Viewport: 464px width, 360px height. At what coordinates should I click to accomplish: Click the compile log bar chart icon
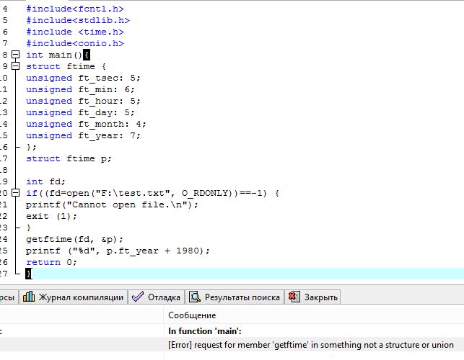tap(29, 297)
